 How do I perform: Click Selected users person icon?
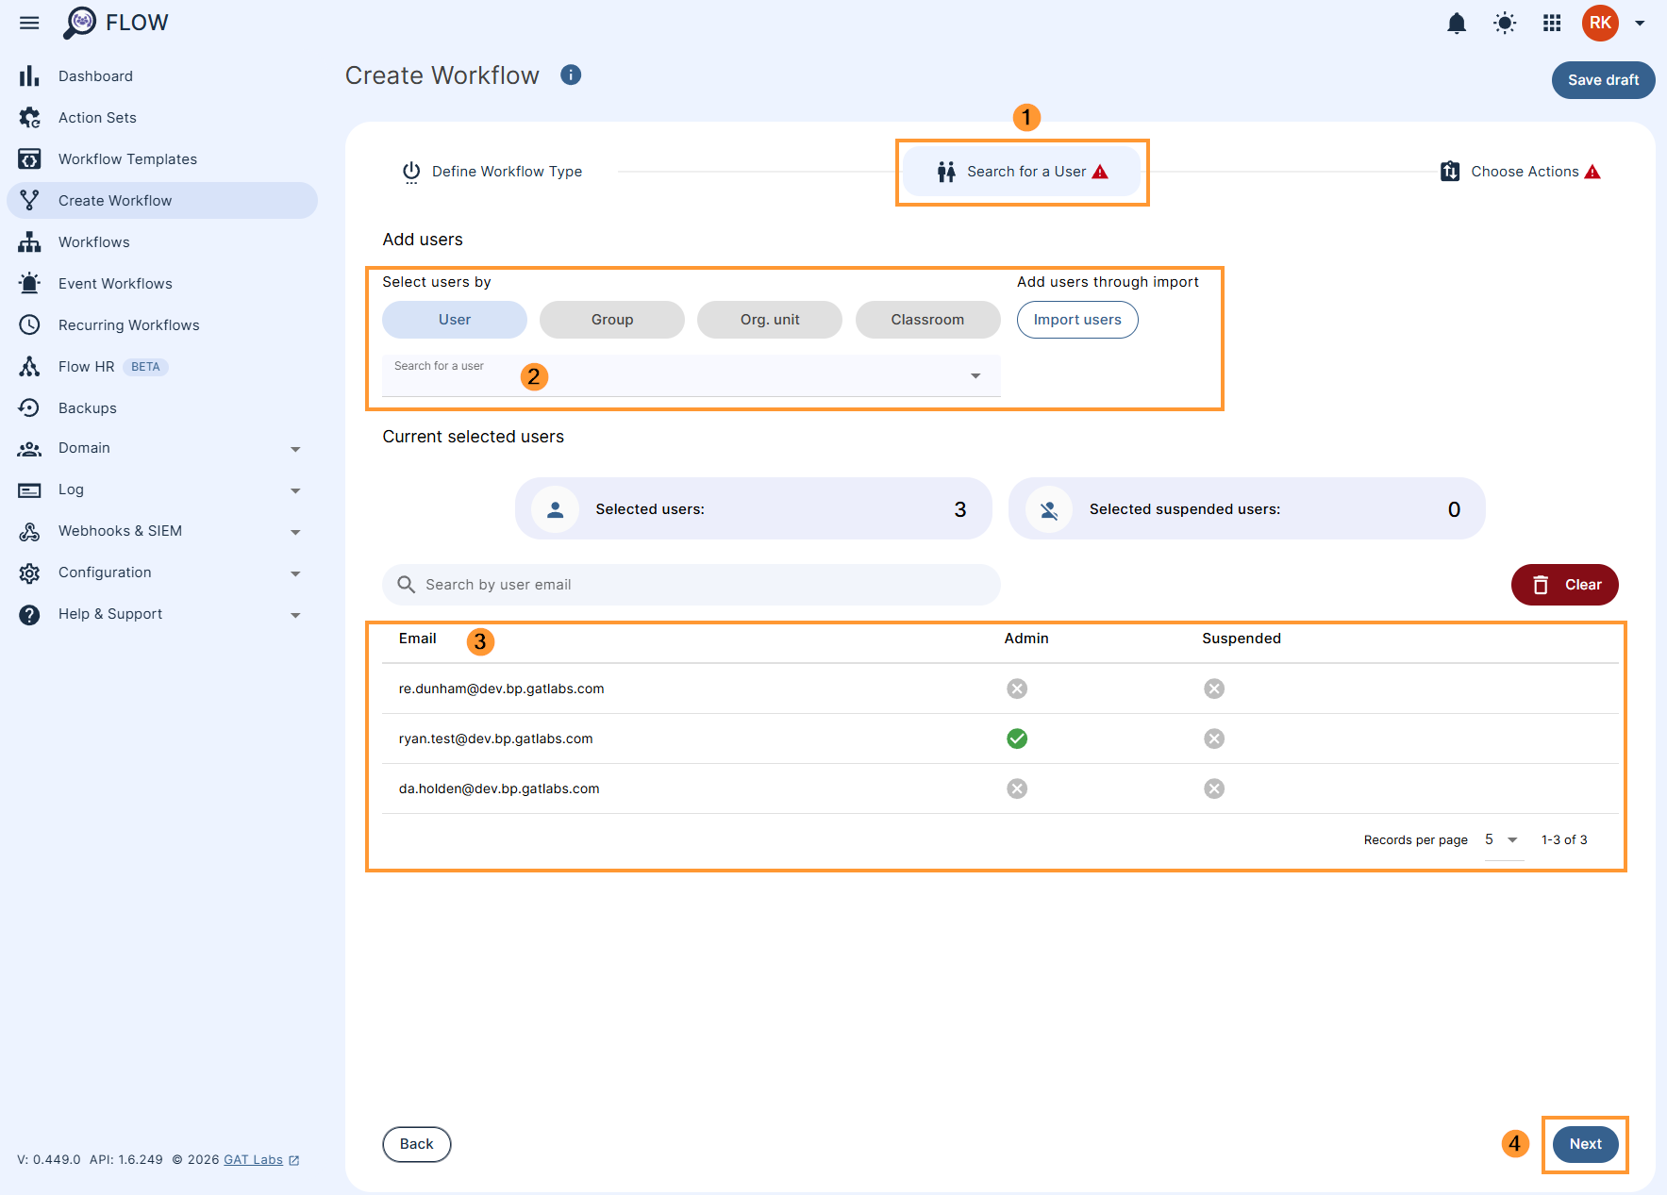tap(556, 509)
